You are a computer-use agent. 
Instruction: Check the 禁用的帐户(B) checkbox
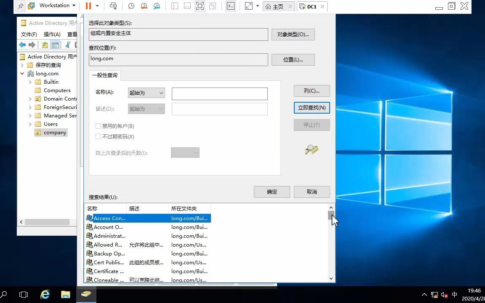[99, 126]
